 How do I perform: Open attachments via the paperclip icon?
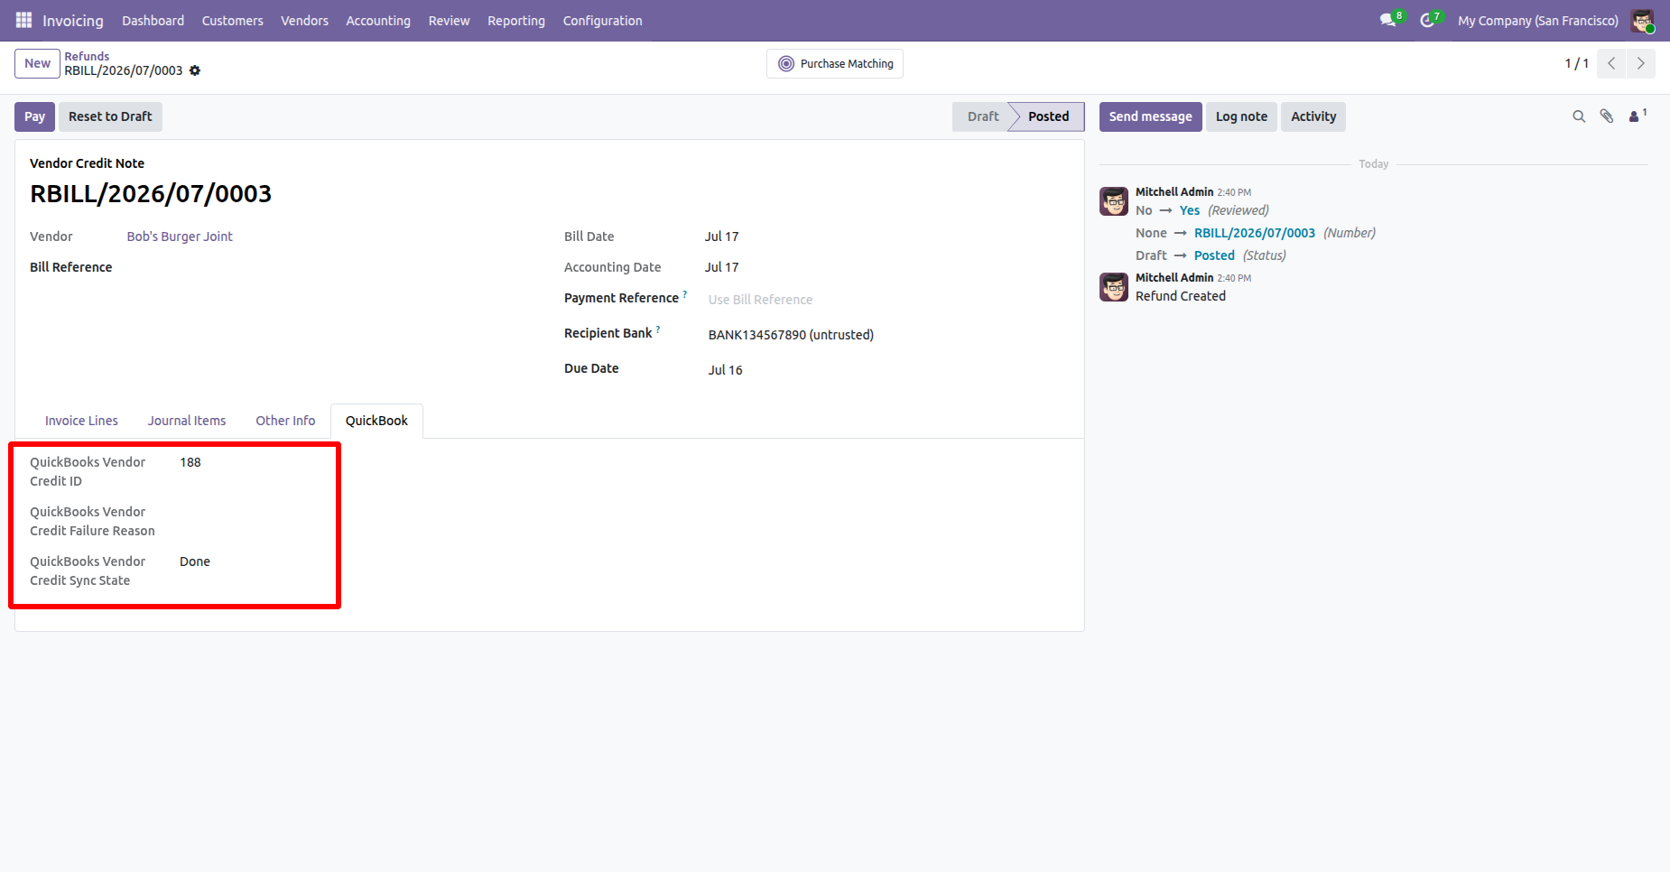click(1607, 116)
